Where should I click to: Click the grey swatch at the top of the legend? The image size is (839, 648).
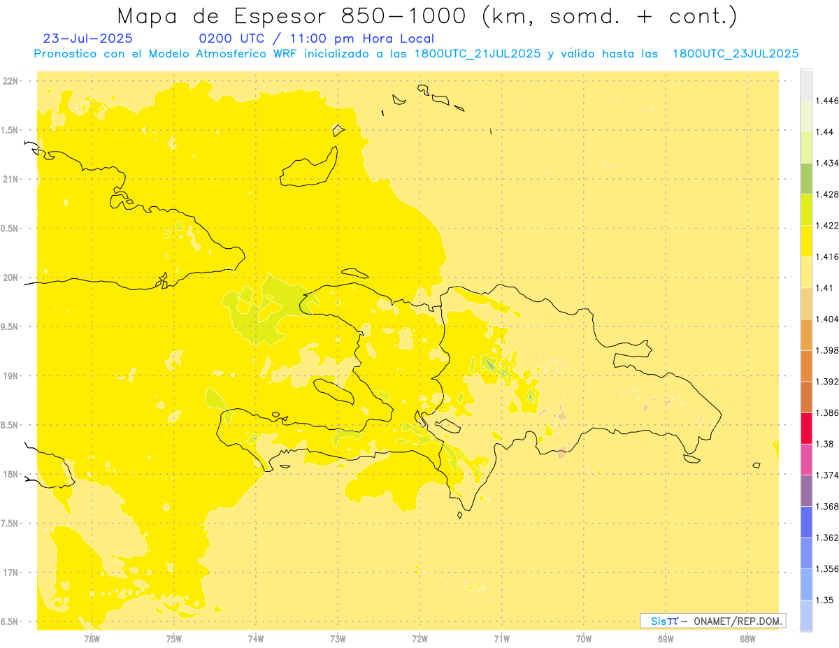pyautogui.click(x=806, y=85)
